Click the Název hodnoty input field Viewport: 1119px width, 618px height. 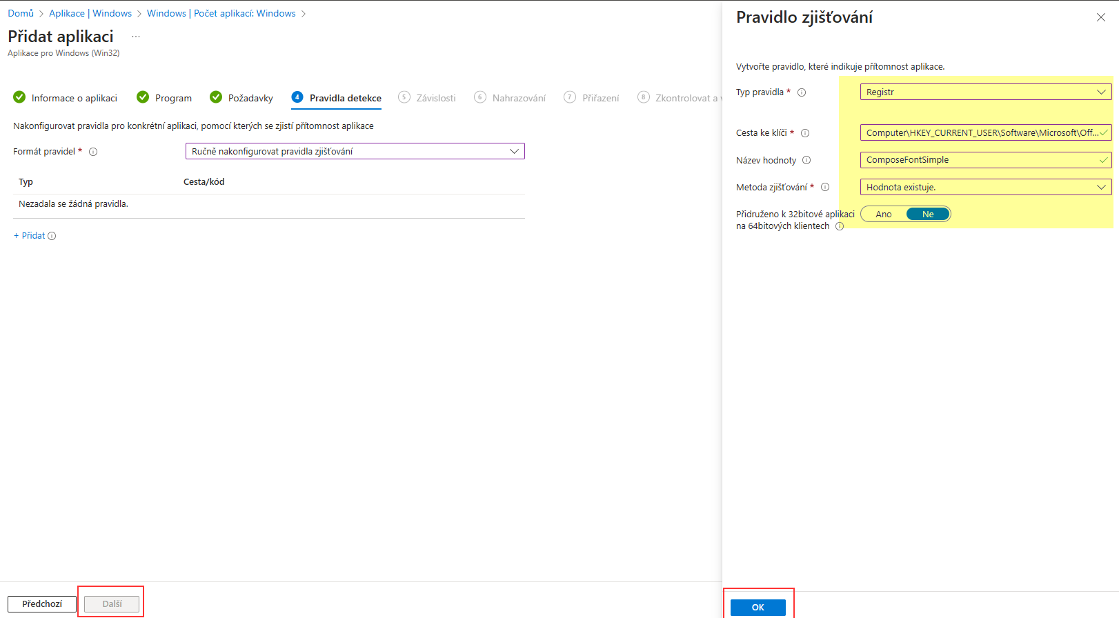[x=986, y=160]
